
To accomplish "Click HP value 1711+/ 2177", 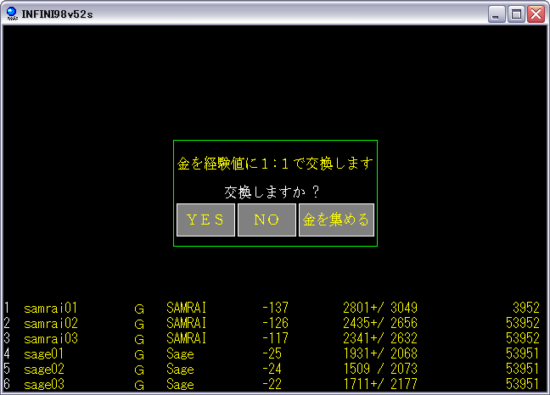I will 380,384.
